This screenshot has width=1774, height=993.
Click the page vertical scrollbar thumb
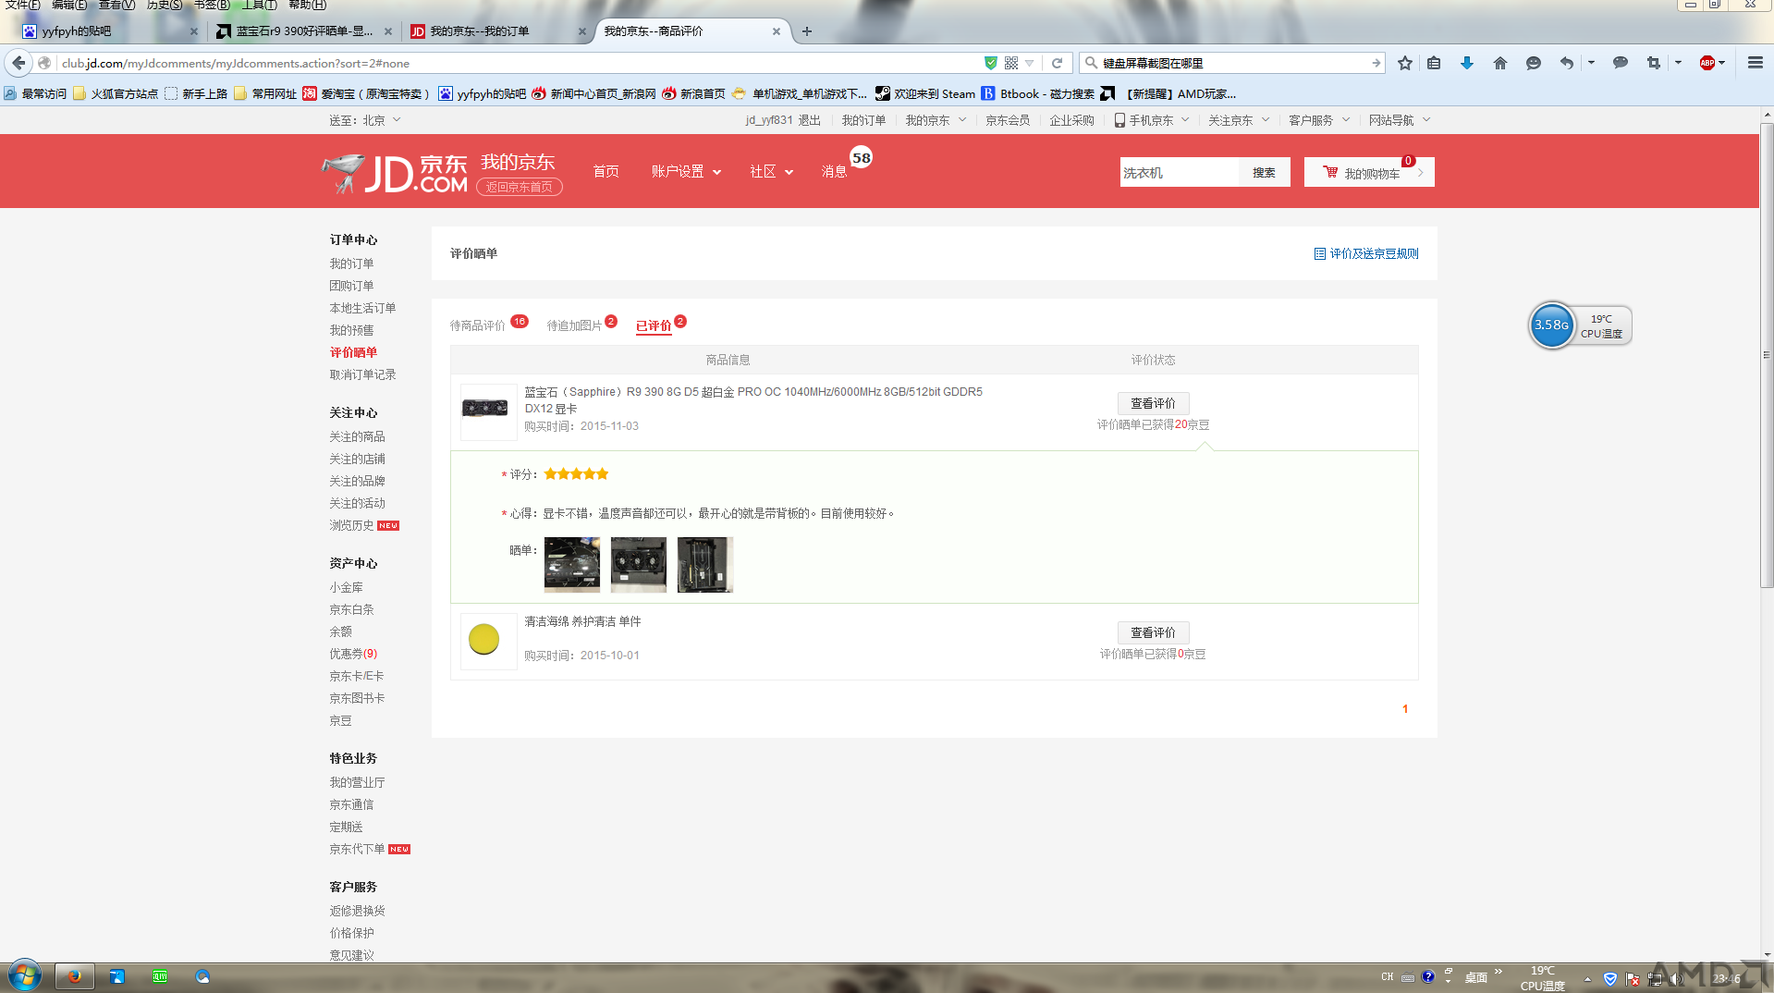pyautogui.click(x=1767, y=354)
